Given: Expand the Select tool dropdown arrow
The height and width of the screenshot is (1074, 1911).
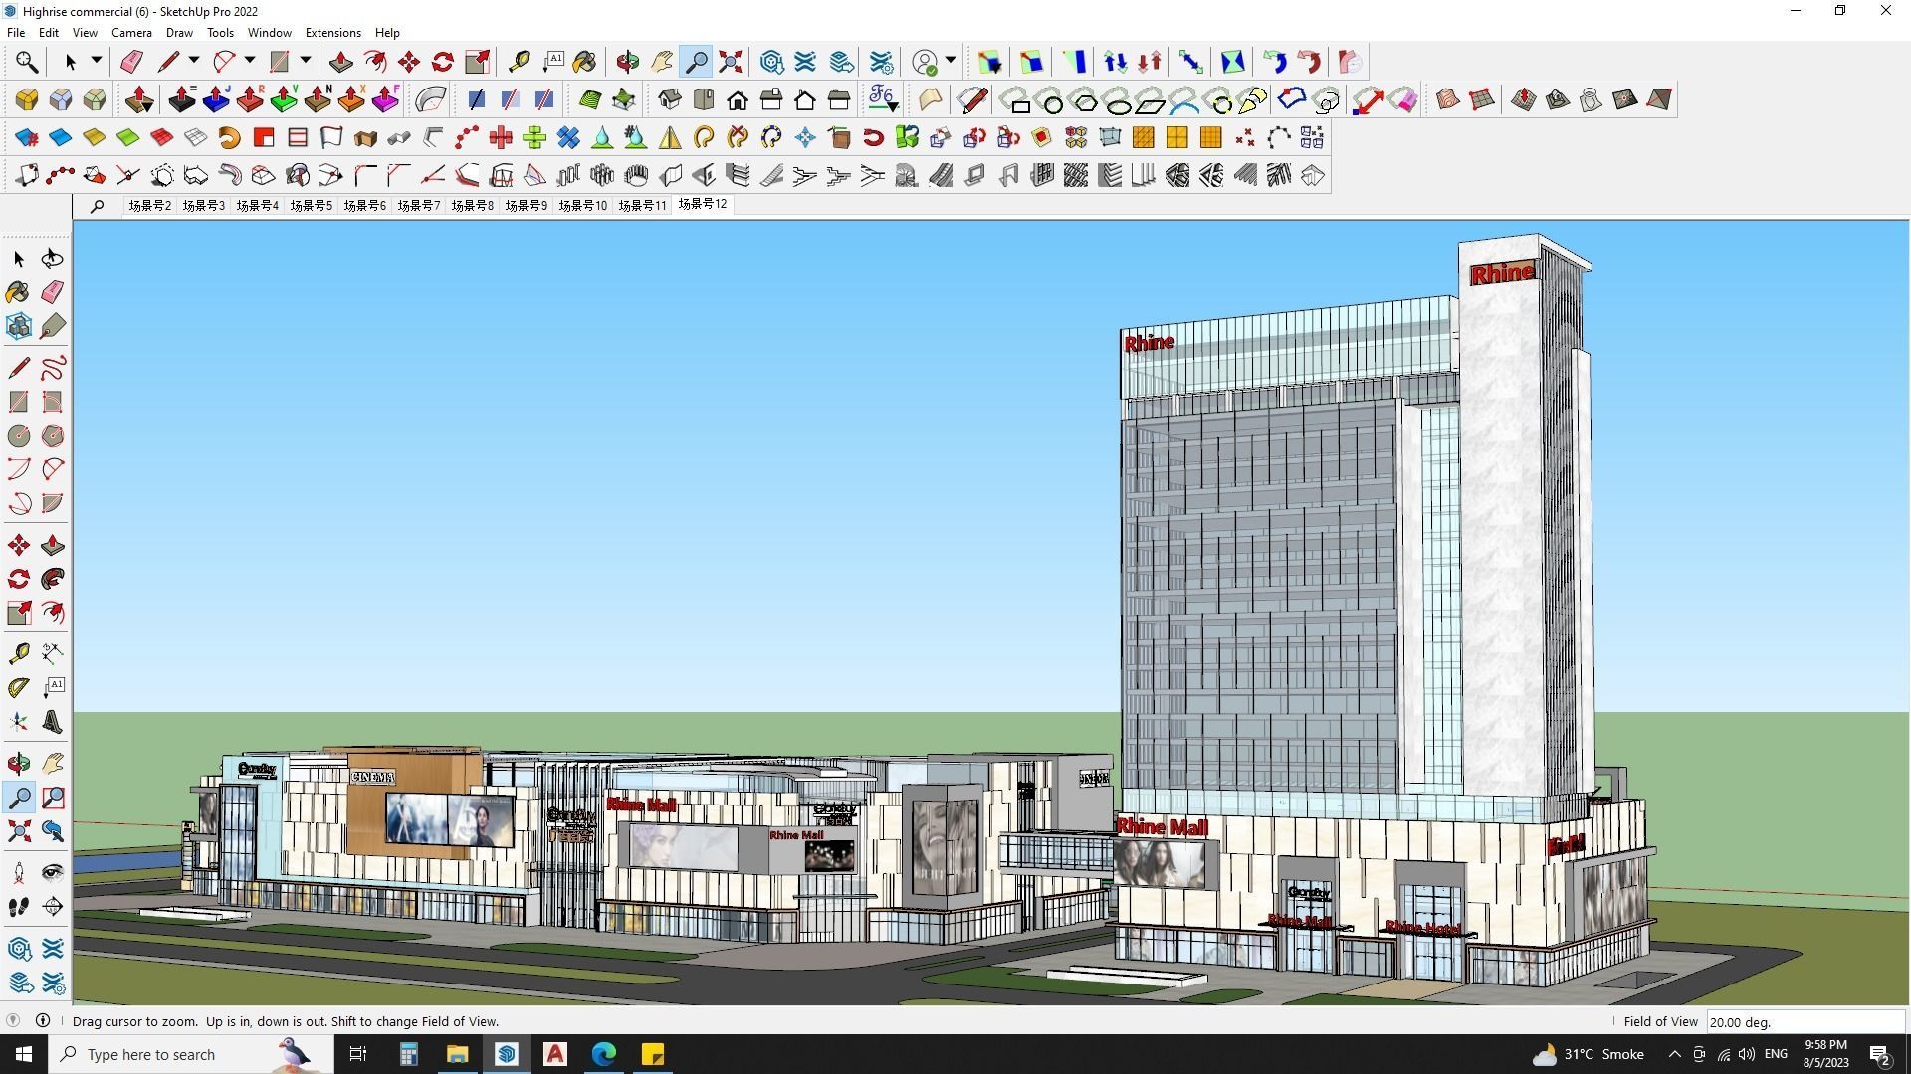Looking at the screenshot, I should [97, 61].
